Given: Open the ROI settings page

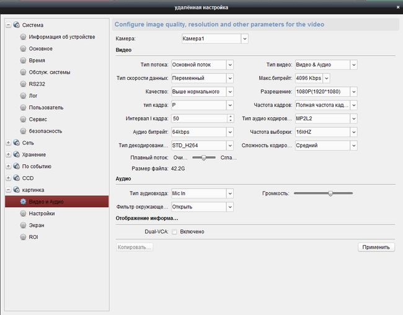Looking at the screenshot, I should pyautogui.click(x=33, y=237).
